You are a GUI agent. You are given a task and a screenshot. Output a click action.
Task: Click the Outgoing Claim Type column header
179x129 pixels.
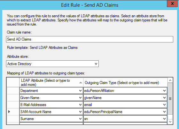point(125,82)
